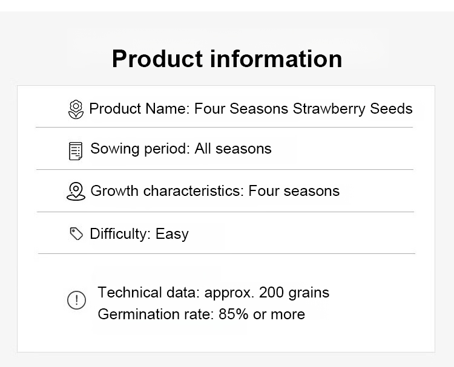Click the "Easy" difficulty value
The image size is (454, 367).
[x=172, y=234]
